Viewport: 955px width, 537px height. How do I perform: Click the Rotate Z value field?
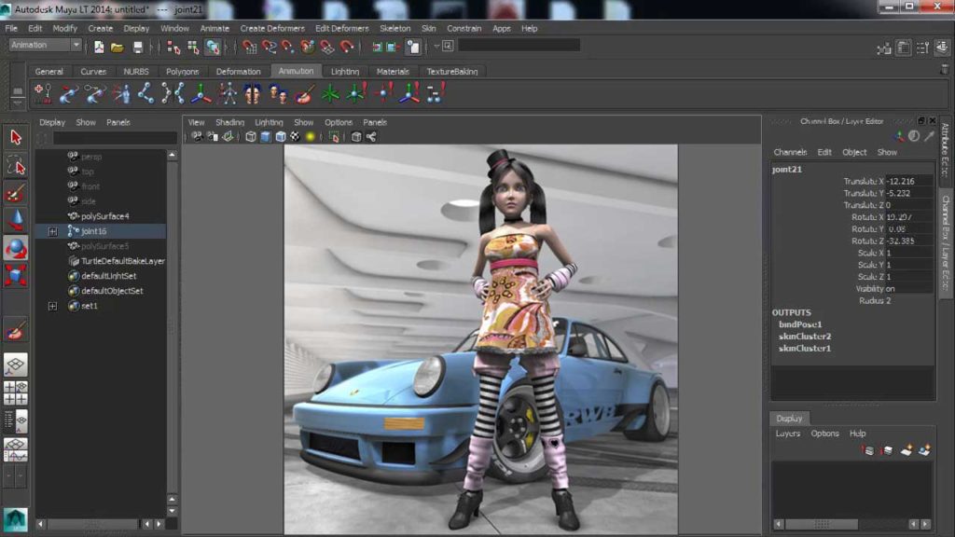(x=908, y=241)
